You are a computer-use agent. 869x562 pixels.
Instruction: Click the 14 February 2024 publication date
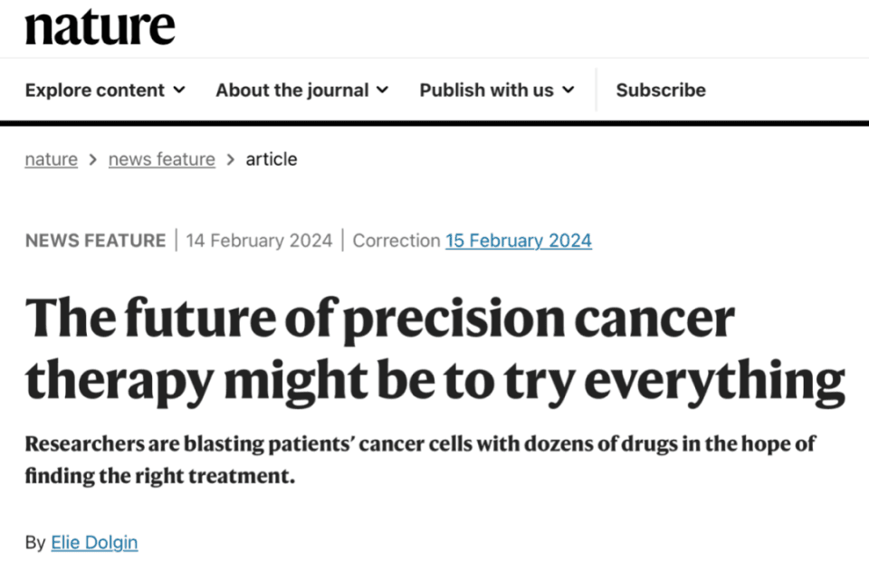tap(259, 241)
